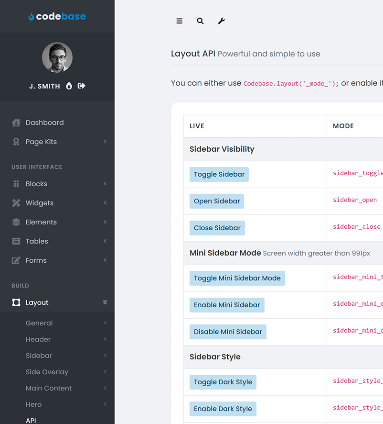Click the search icon in header

[x=200, y=21]
